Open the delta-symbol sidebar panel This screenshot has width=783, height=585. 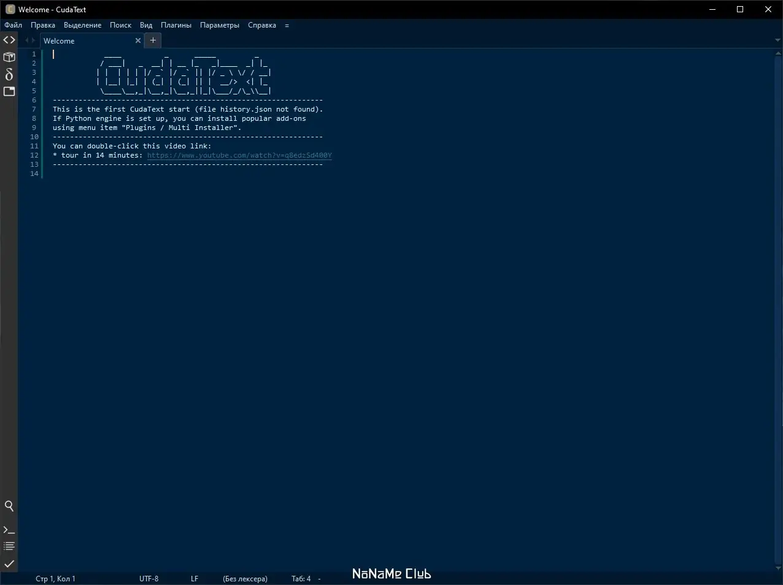coord(9,74)
